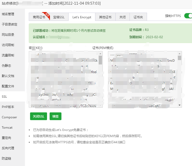Switch to 宝塔SSL tab
Screen dimensions: 192x166
click(59, 17)
